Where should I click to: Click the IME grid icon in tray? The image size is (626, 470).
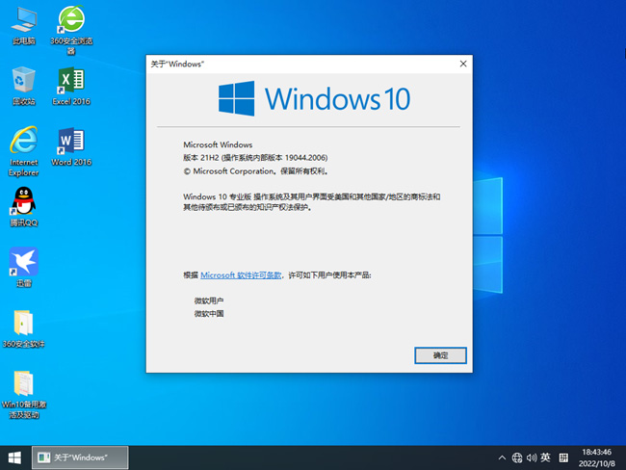click(563, 457)
